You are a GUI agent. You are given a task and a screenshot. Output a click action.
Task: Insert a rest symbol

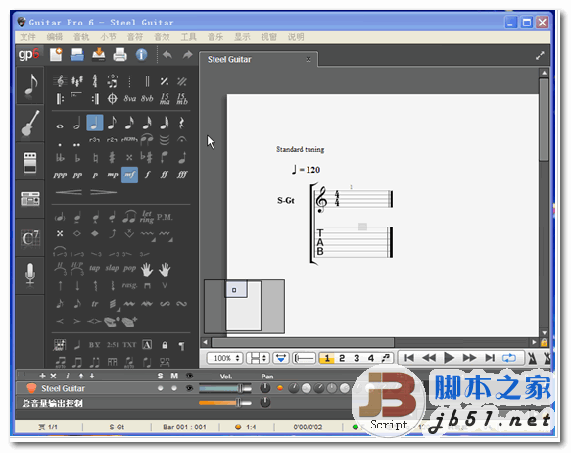[181, 124]
